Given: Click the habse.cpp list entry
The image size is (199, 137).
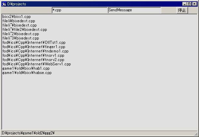Looking at the screenshot, I should 27,73.
